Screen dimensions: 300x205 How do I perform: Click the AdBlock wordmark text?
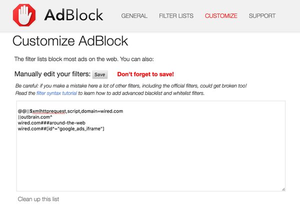(73, 14)
